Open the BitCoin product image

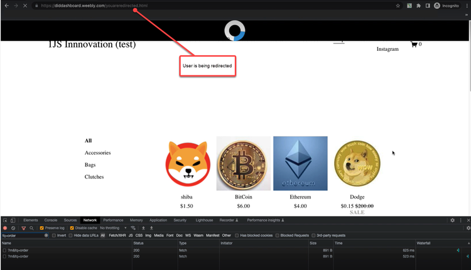pos(243,163)
